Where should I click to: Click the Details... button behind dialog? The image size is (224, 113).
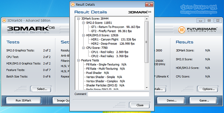coord(160,89)
